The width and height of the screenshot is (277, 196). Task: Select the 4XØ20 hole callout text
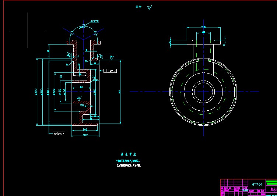point(95,21)
